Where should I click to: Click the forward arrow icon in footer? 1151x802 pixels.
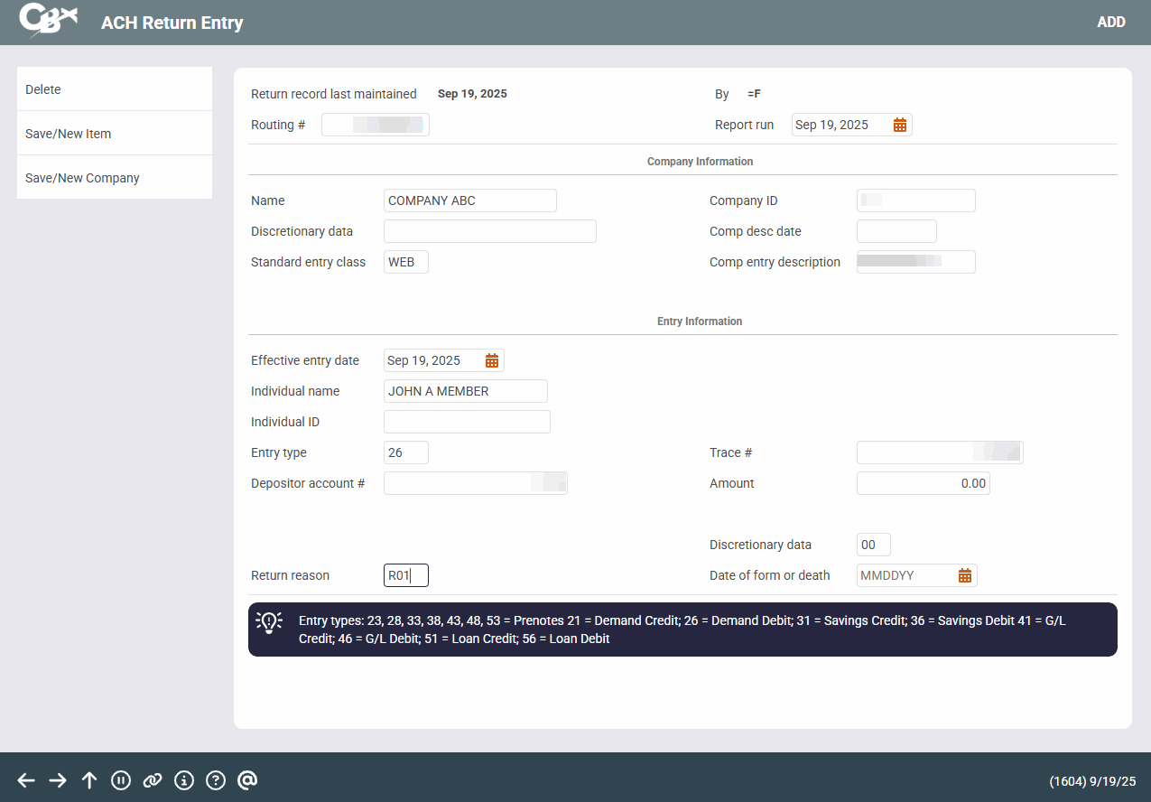click(58, 780)
